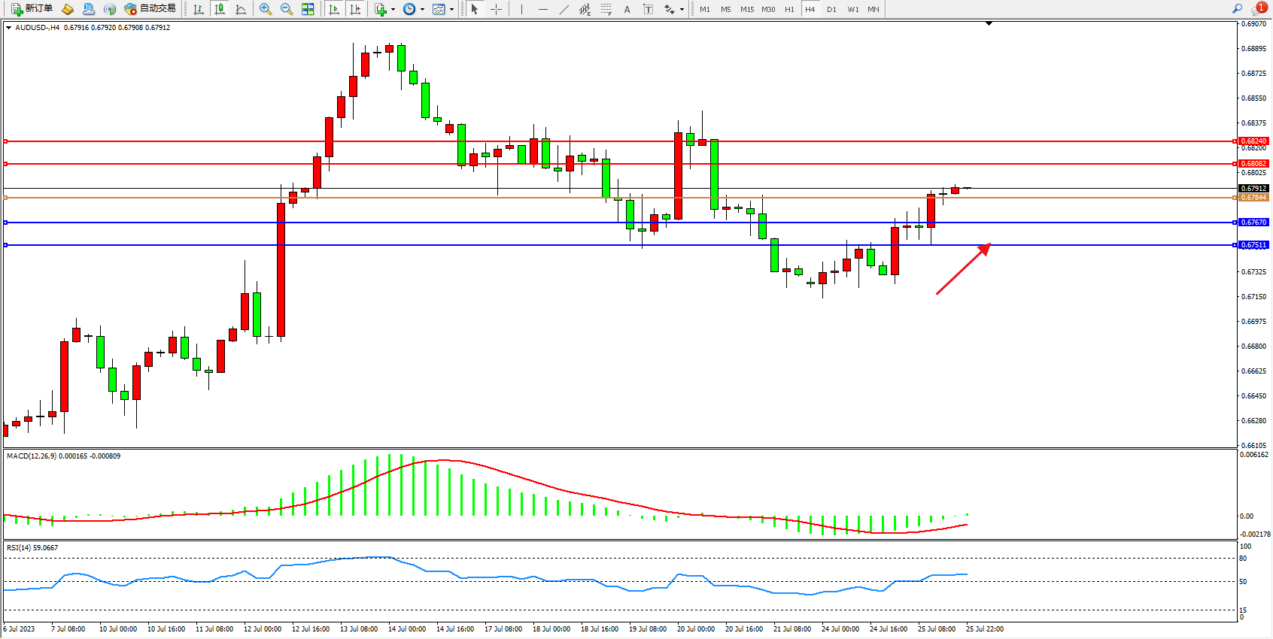Select the Fibonacci retracement tool

pos(606,9)
